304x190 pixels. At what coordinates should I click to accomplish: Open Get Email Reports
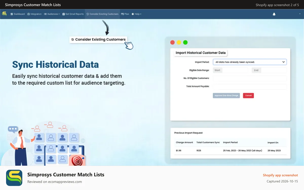tap(73, 14)
